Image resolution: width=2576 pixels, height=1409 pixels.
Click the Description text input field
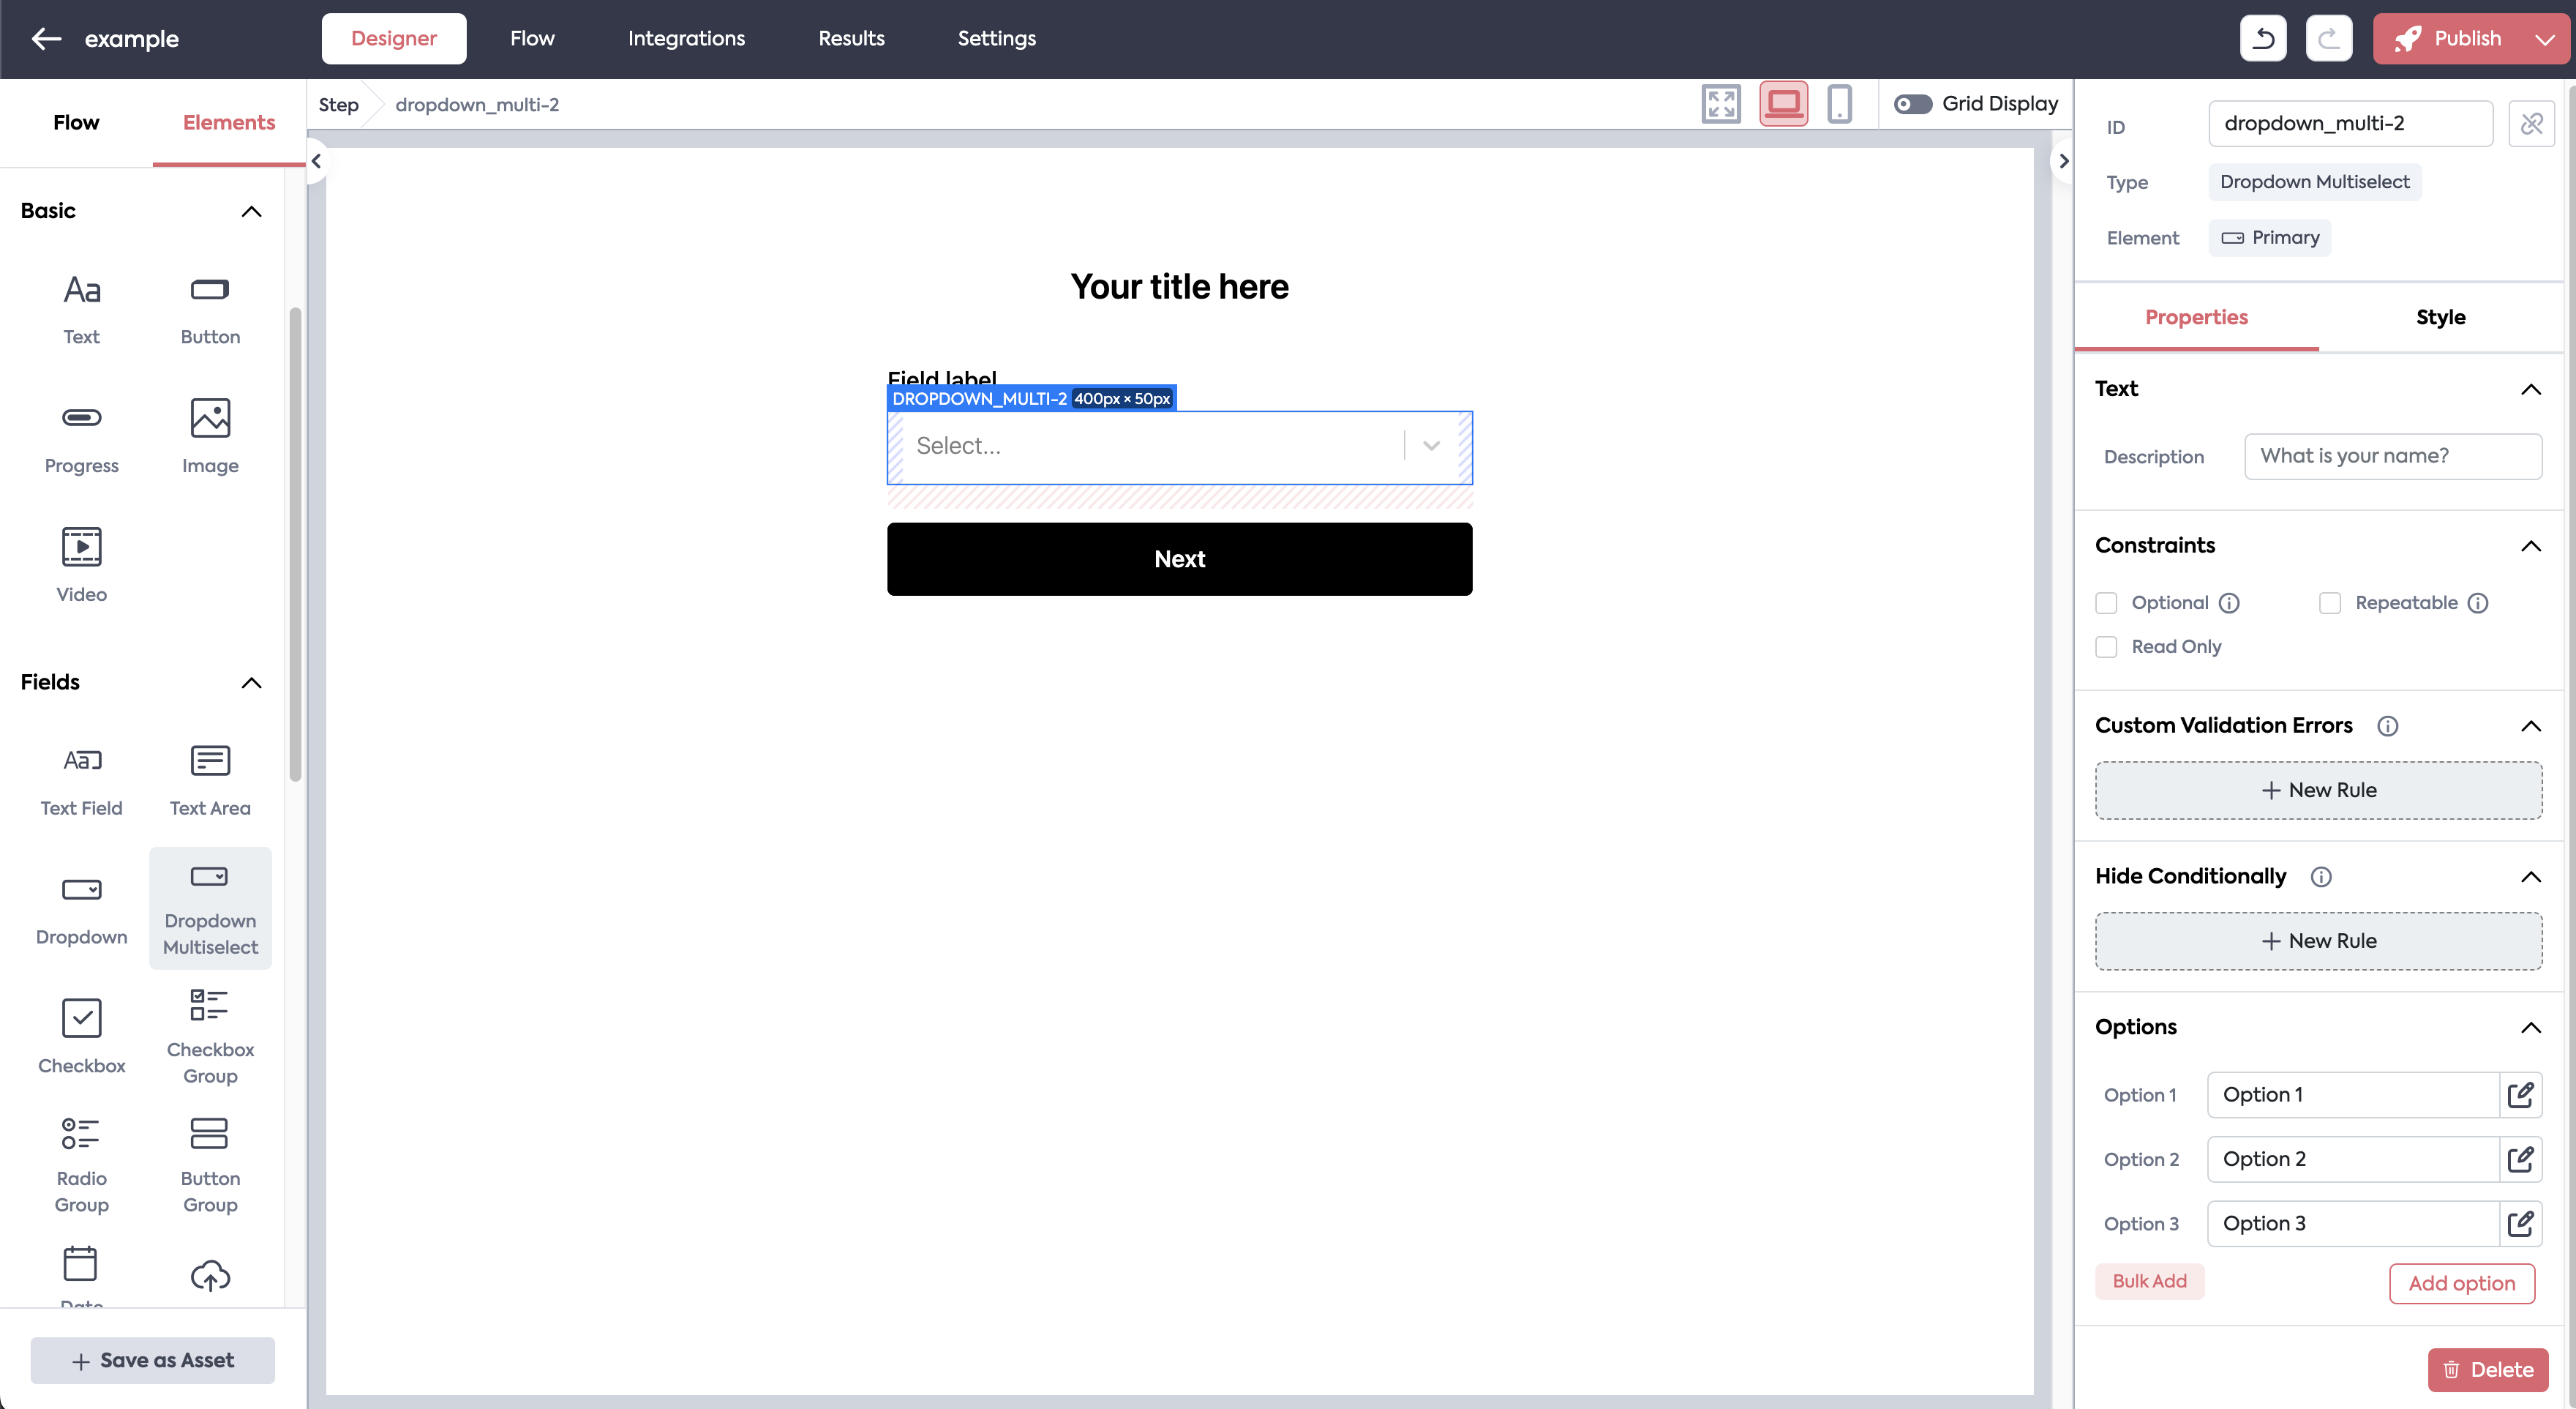pyautogui.click(x=2392, y=456)
